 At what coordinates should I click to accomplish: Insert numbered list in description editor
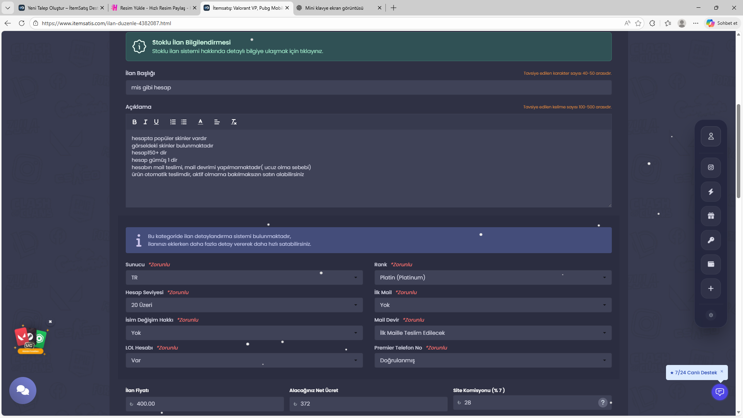pos(173,122)
